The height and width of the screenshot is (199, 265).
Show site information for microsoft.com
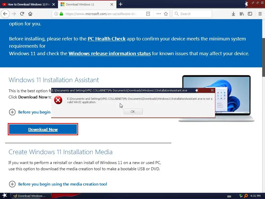click(56, 14)
